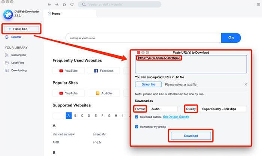Screen dimensions: 262x156
Task: Toggle Download Subtitle checkbox
Action: (137, 117)
